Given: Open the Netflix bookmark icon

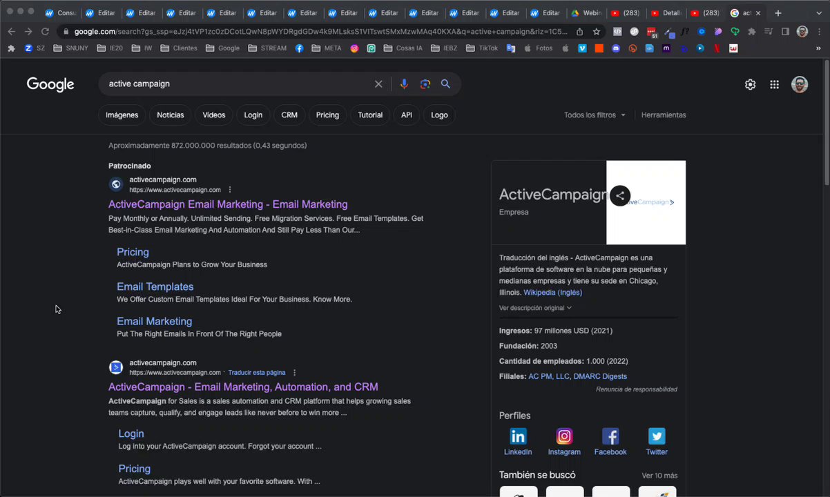Looking at the screenshot, I should pyautogui.click(x=717, y=48).
